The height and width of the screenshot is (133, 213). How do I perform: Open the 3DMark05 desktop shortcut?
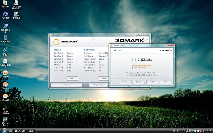point(5,86)
